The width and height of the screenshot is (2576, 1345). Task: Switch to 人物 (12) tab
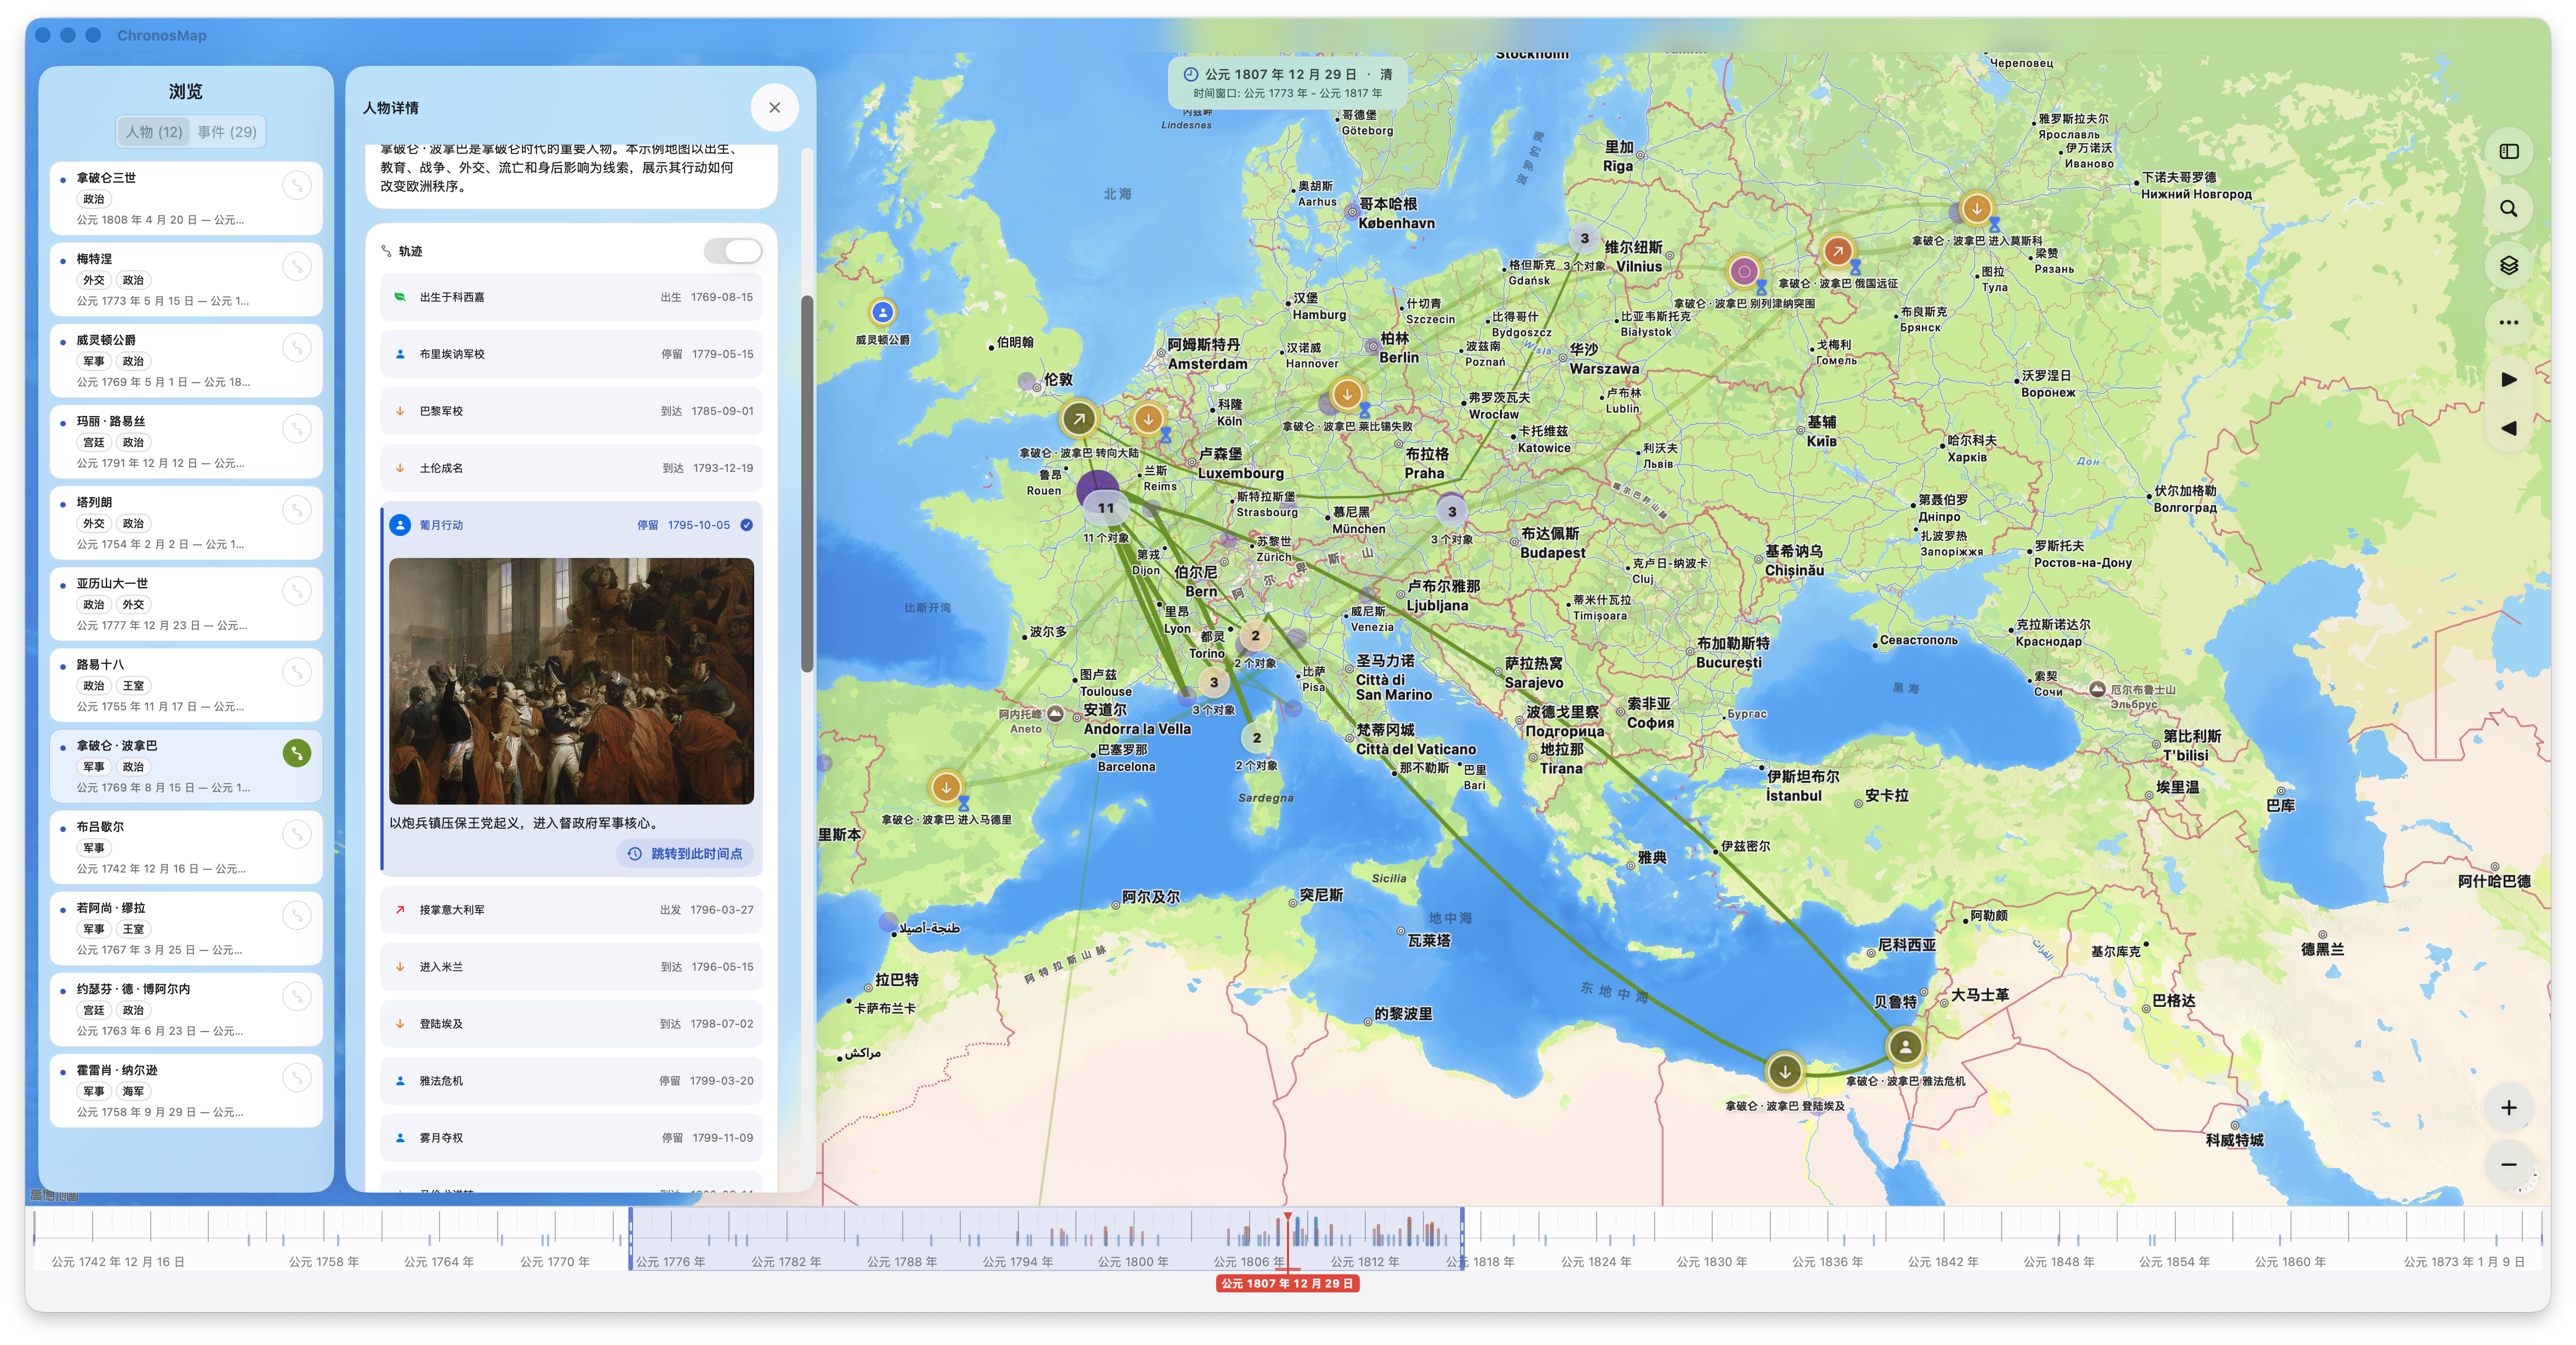tap(154, 131)
